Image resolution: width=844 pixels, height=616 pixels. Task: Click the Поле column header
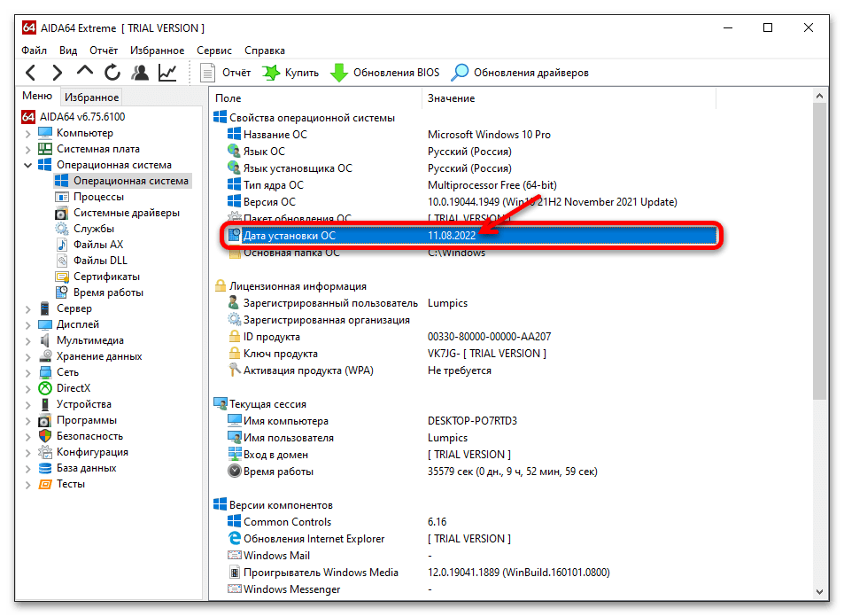point(315,98)
